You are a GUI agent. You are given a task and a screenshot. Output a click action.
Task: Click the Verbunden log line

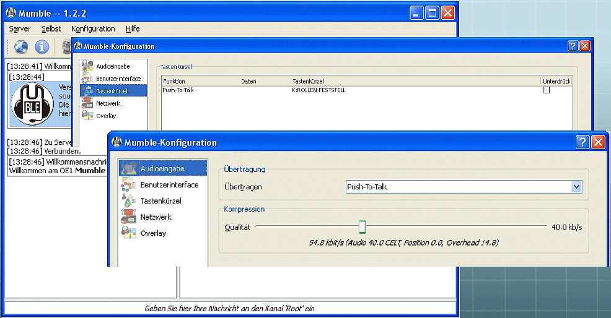(43, 151)
